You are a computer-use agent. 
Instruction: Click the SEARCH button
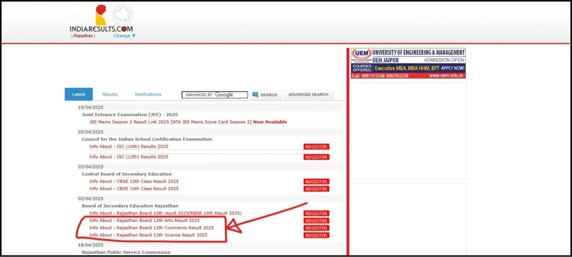266,94
